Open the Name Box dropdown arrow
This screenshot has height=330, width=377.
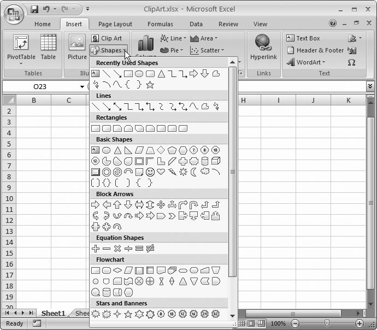[x=82, y=86]
